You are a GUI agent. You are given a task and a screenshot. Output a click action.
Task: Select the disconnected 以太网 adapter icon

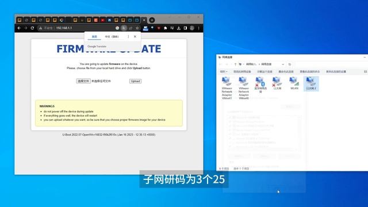[x=277, y=83]
